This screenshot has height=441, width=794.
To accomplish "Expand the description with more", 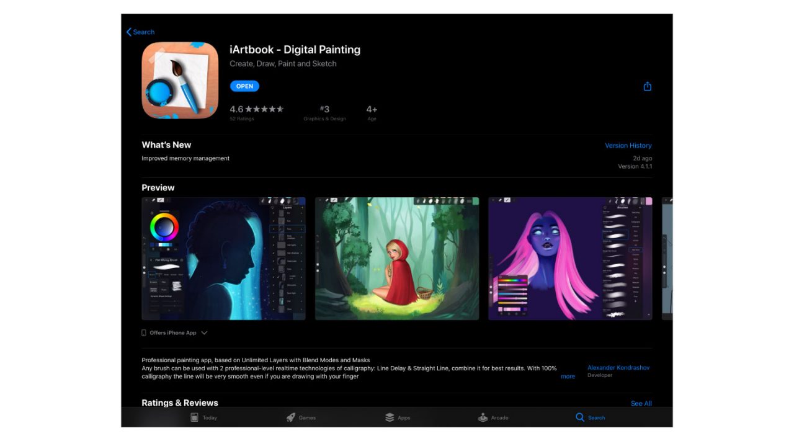I will pyautogui.click(x=568, y=376).
